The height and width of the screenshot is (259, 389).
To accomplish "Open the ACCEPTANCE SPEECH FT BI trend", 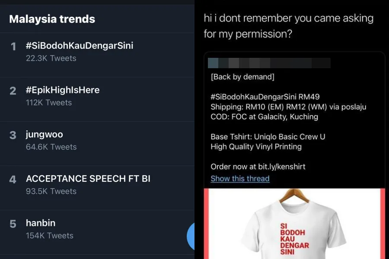I will [88, 179].
